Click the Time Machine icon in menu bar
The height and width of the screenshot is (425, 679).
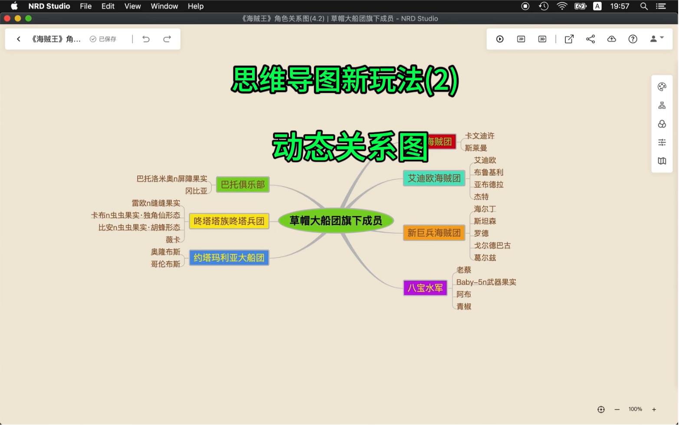pyautogui.click(x=544, y=6)
